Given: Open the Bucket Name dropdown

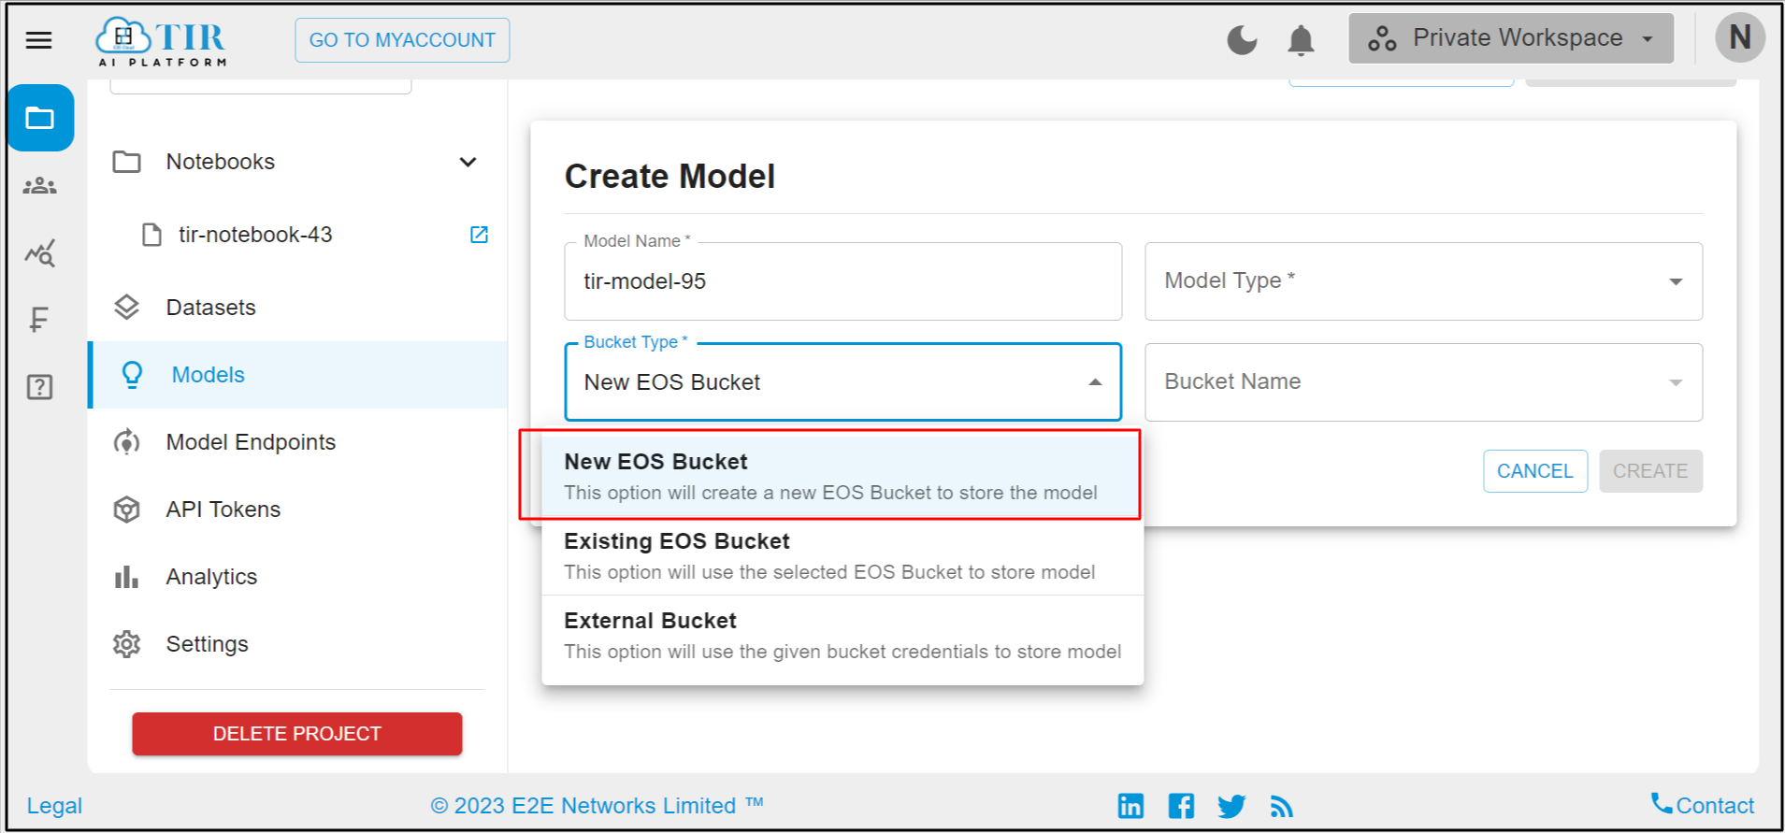Looking at the screenshot, I should pos(1423,381).
